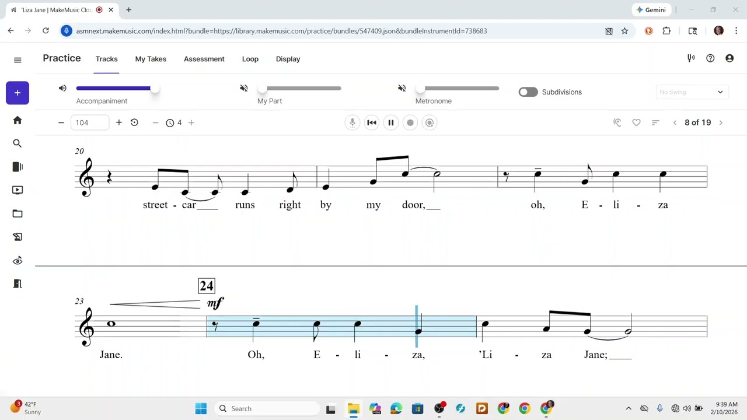Image resolution: width=747 pixels, height=420 pixels.
Task: Click the 'Practice' heading
Action: pos(62,58)
